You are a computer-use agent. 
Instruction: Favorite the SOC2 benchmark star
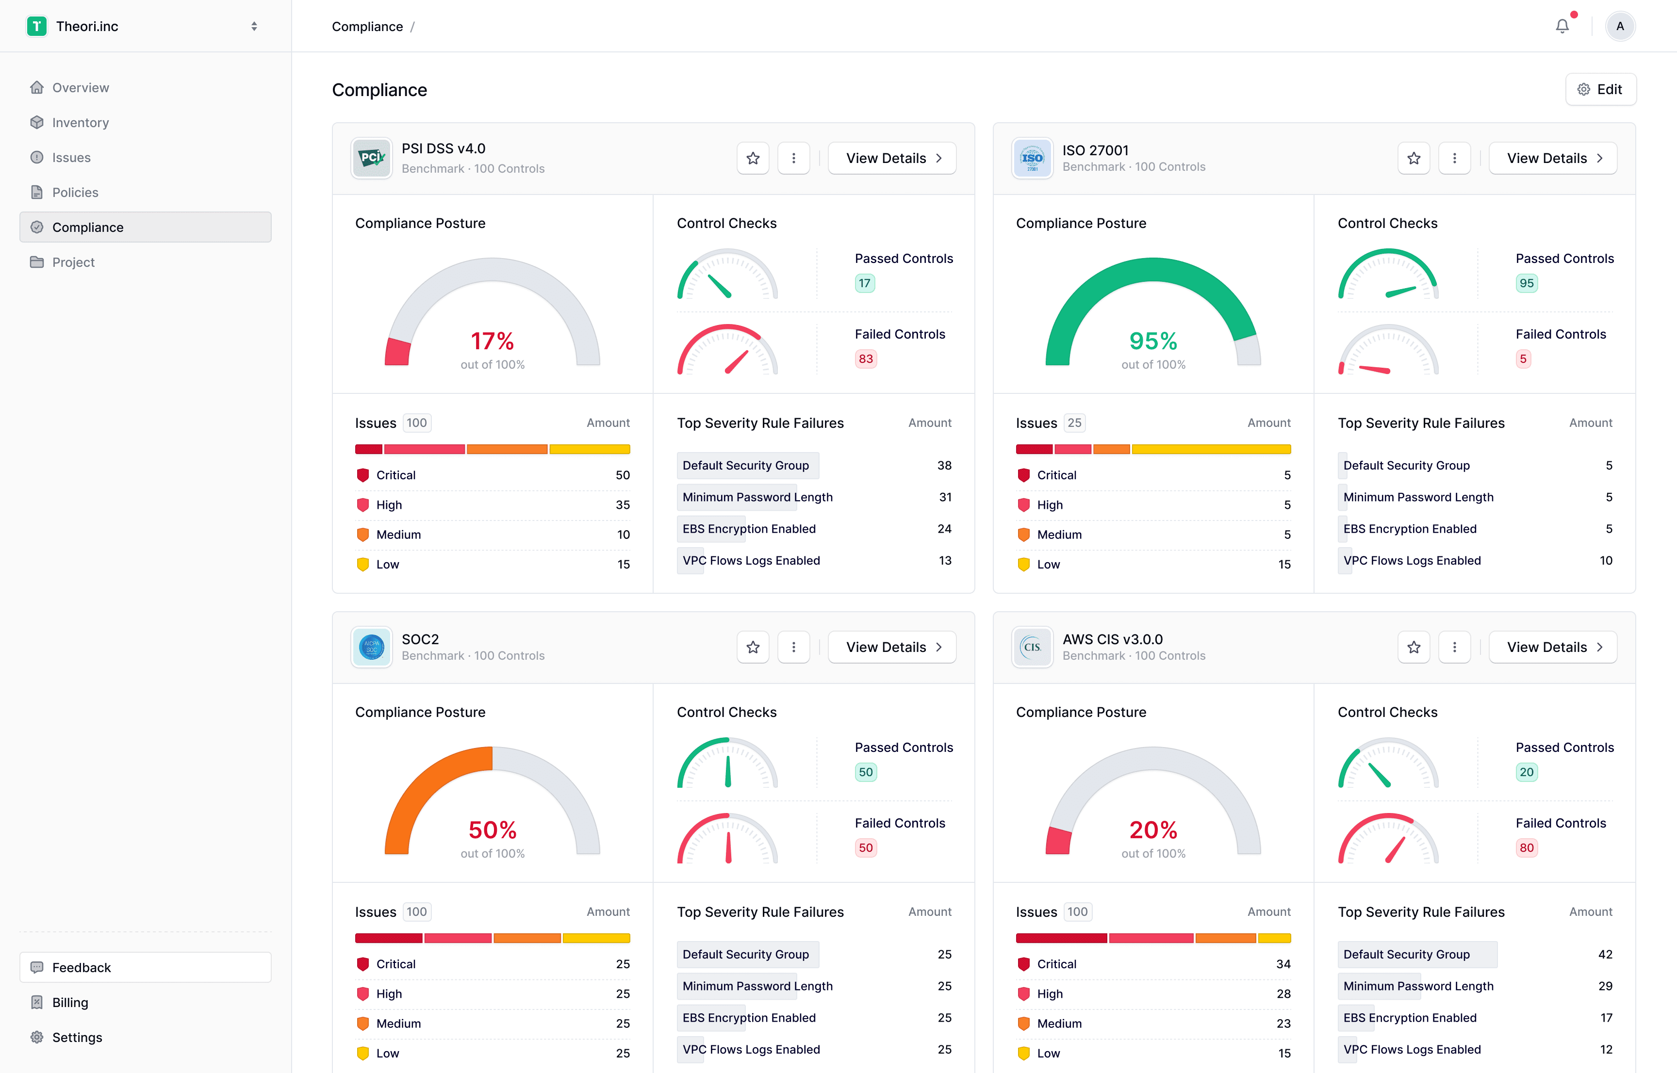click(x=753, y=647)
